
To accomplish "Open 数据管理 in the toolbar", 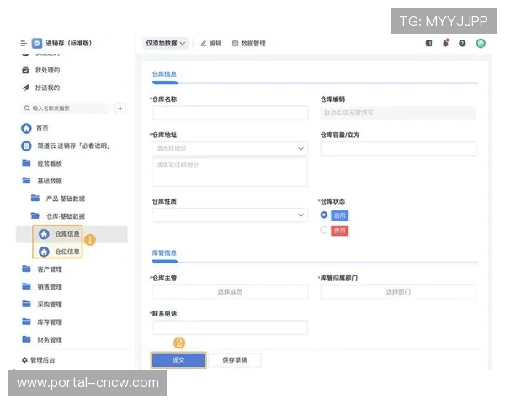I will [x=249, y=43].
